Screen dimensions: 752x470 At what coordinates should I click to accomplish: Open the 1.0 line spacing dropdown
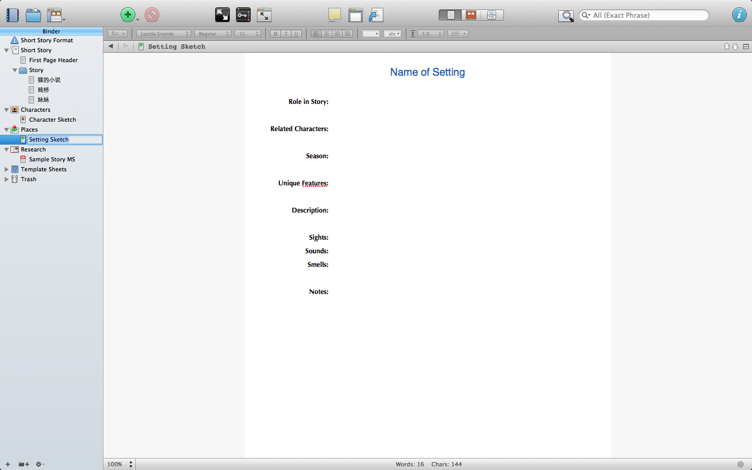click(x=430, y=33)
